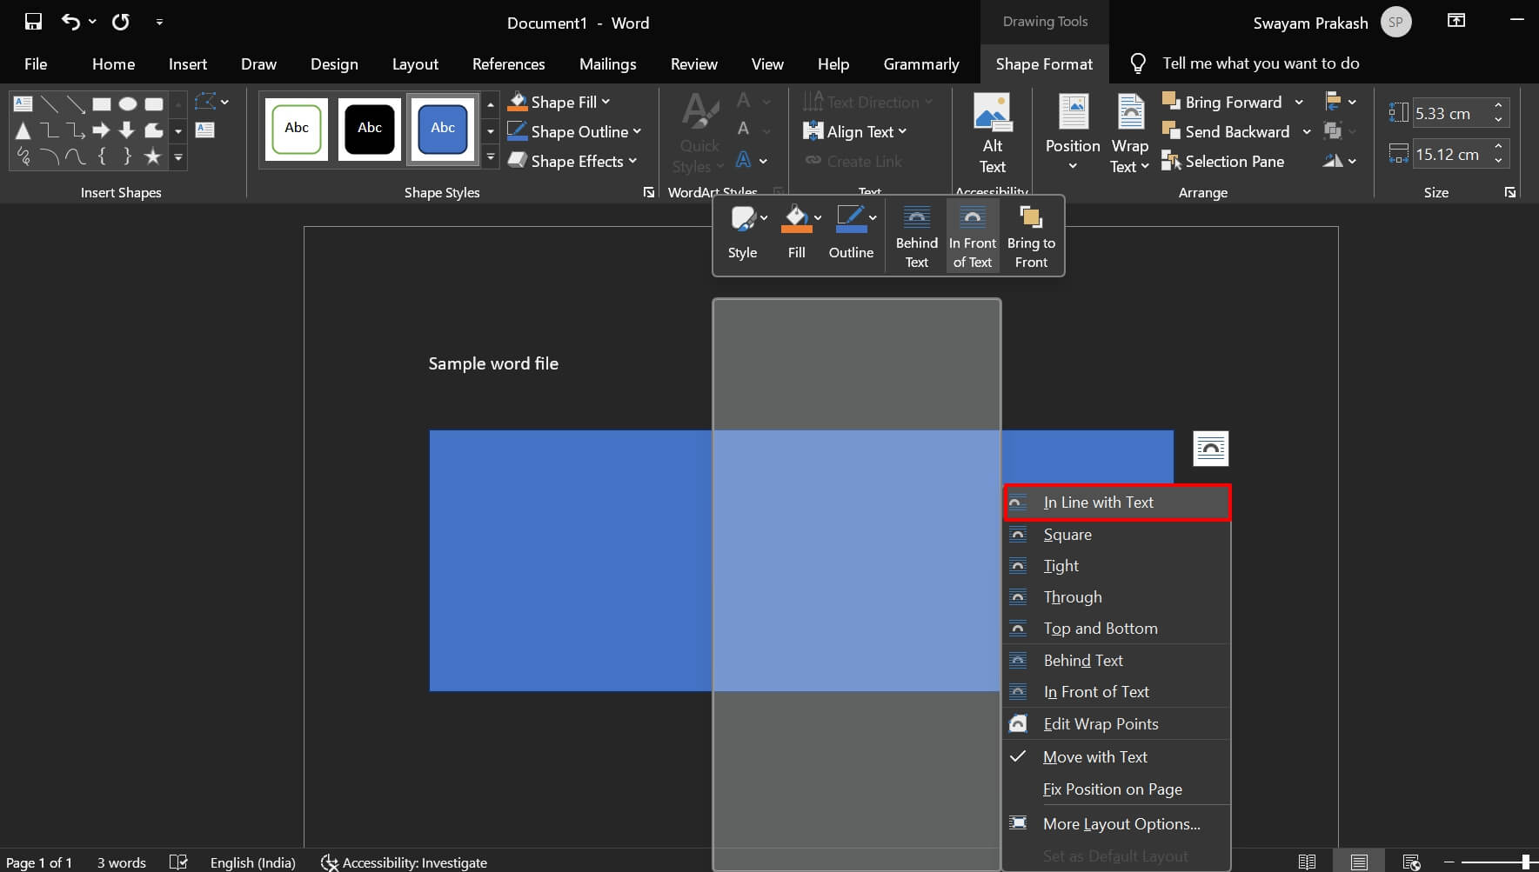Viewport: 1539px width, 872px height.
Task: Click the Layout Options icon beside the shape
Action: [1210, 448]
